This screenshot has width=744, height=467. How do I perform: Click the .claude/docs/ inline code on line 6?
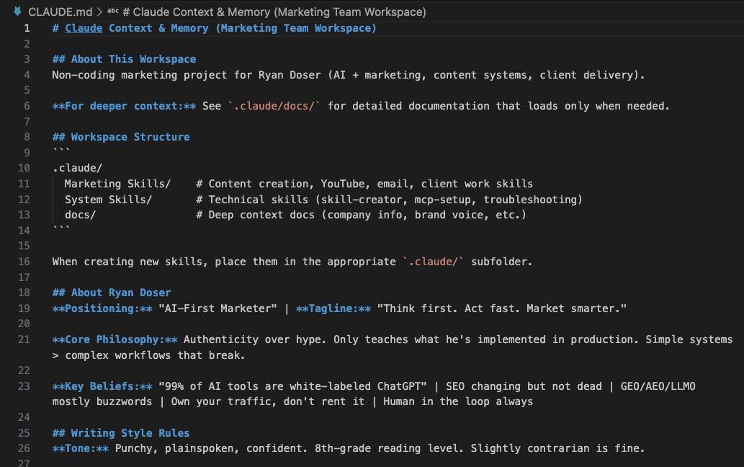(x=274, y=106)
